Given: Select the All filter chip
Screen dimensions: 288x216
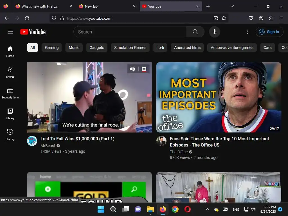Looking at the screenshot, I should coord(33,48).
